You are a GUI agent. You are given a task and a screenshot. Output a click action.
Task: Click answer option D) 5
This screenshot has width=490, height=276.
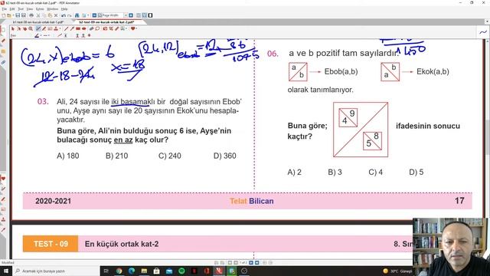pyautogui.click(x=416, y=172)
